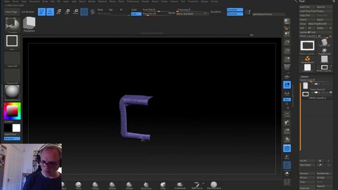Click the BPR render icon
The height and width of the screenshot is (190, 338).
coord(287,22)
